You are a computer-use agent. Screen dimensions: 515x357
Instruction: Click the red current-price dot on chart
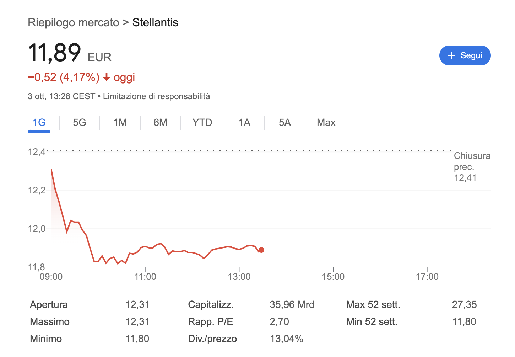point(261,250)
